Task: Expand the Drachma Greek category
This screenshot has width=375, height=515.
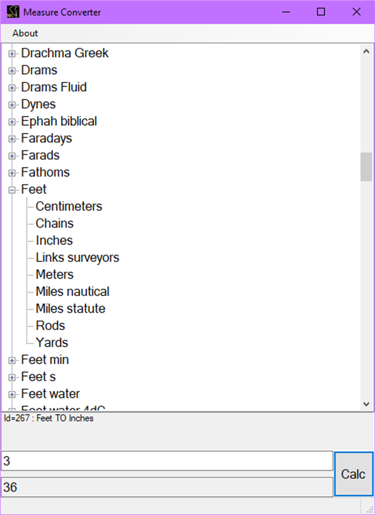Action: click(x=12, y=53)
